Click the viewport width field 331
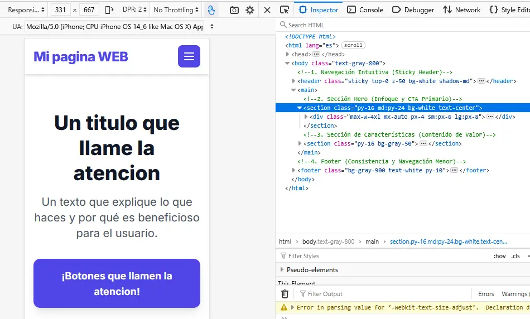 tap(60, 10)
